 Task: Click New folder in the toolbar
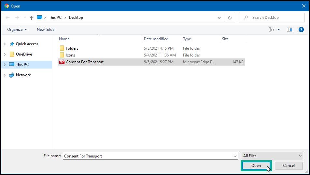tap(46, 30)
